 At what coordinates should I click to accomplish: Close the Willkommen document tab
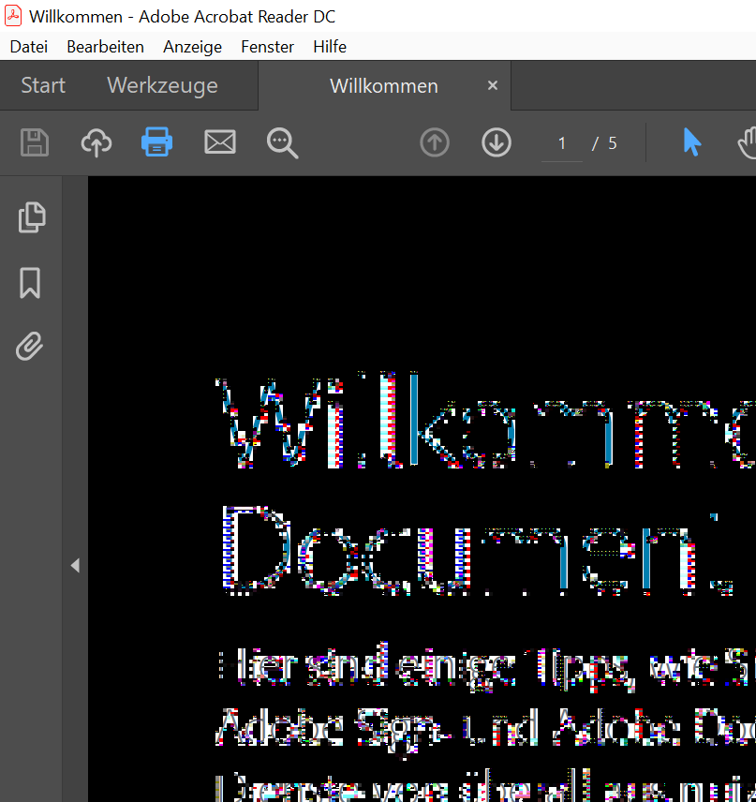[492, 85]
